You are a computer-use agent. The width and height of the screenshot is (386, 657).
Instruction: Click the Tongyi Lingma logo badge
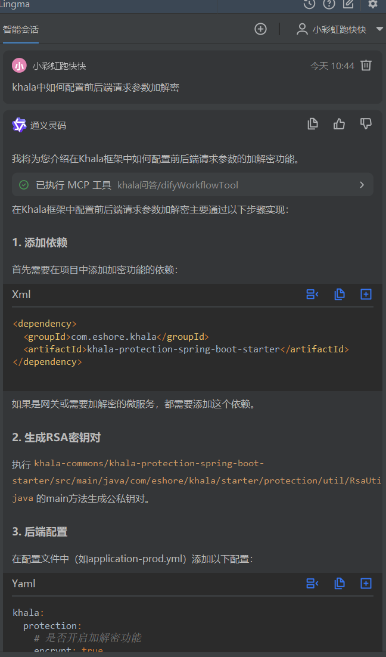coord(18,125)
